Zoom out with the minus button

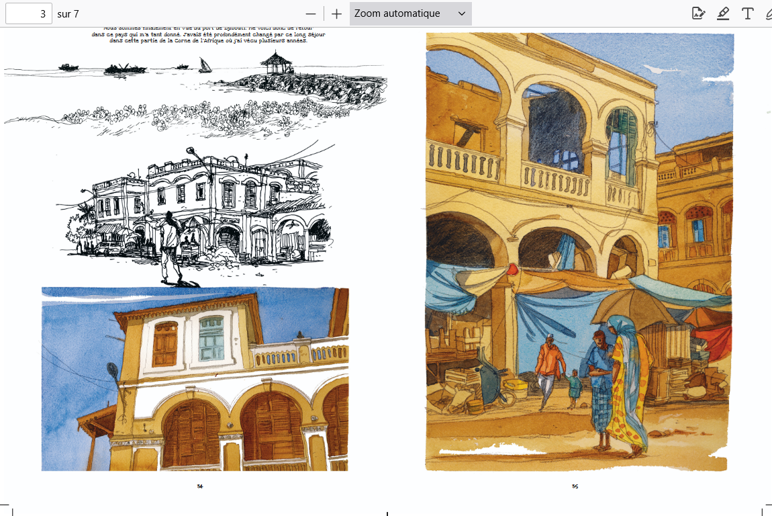(x=311, y=14)
